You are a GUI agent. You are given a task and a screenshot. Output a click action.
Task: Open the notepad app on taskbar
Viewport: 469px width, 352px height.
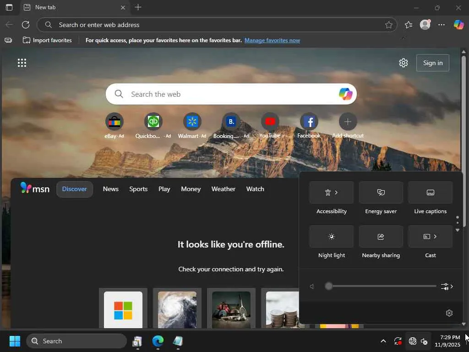pyautogui.click(x=178, y=341)
